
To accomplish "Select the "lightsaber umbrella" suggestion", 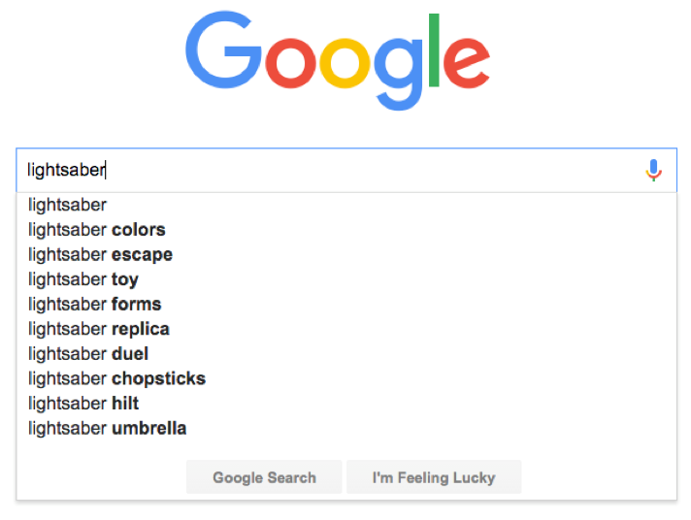I will (107, 428).
